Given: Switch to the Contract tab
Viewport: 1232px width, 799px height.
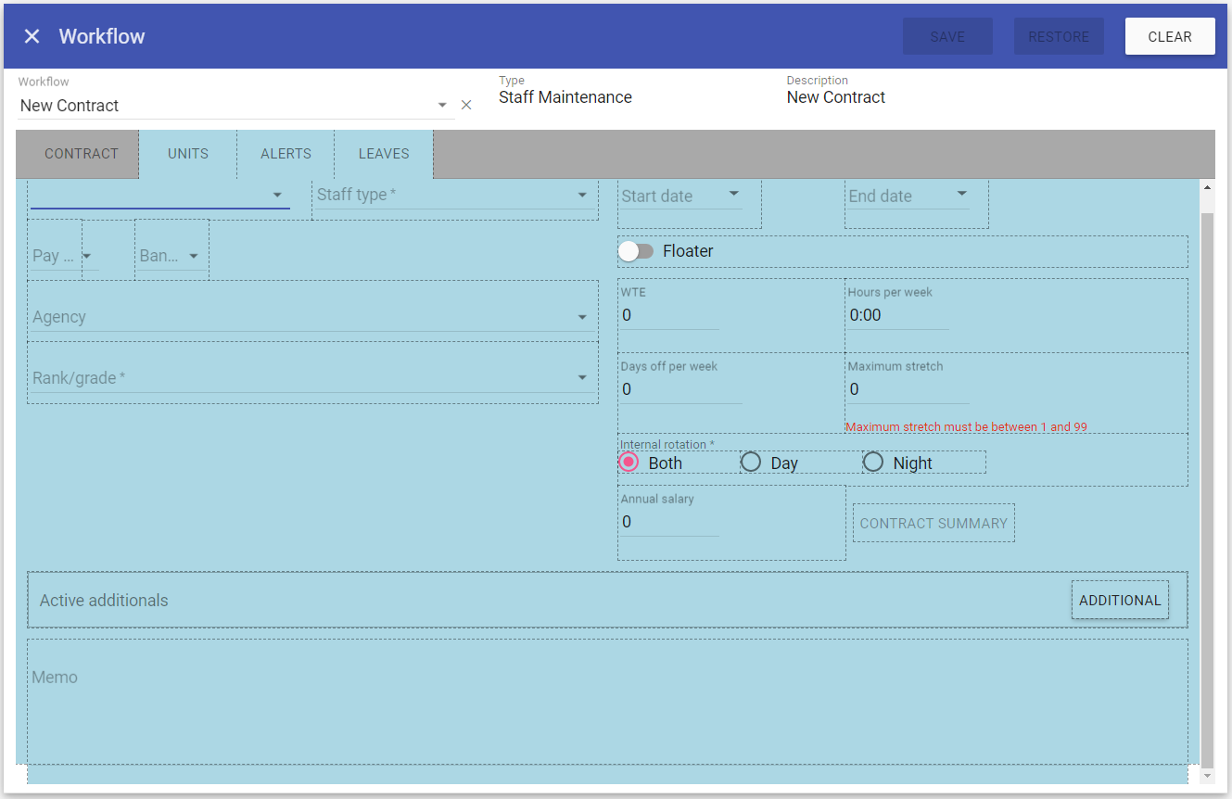Looking at the screenshot, I should click(82, 154).
